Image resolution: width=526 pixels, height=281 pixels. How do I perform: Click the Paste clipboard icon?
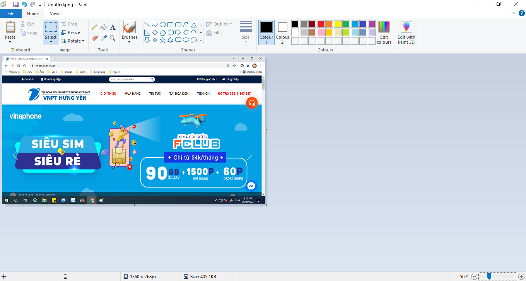click(10, 27)
